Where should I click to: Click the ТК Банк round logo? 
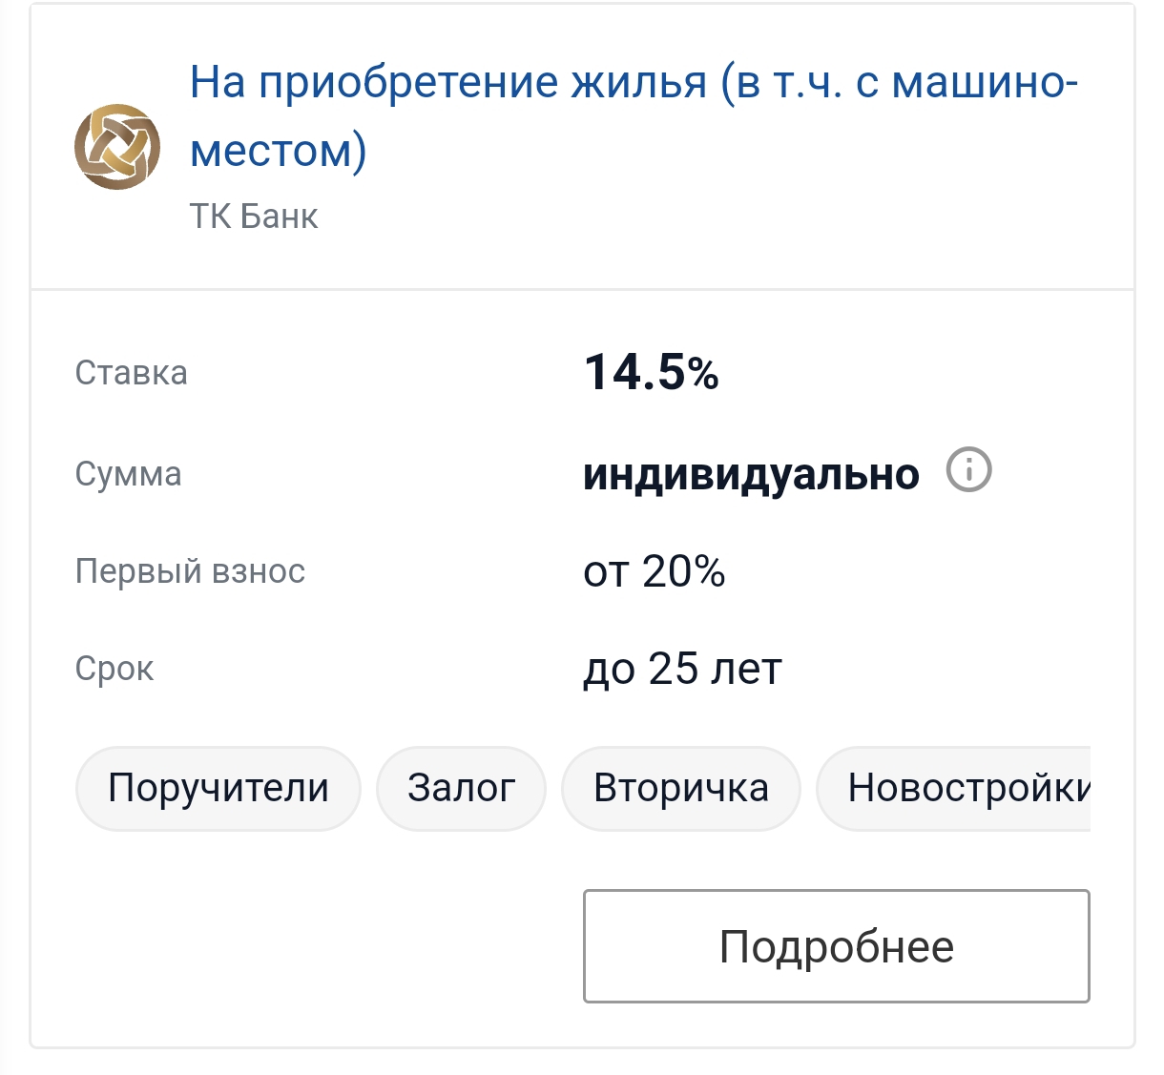click(x=117, y=147)
